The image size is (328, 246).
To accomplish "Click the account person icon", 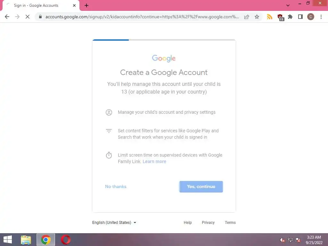I will tap(109, 112).
